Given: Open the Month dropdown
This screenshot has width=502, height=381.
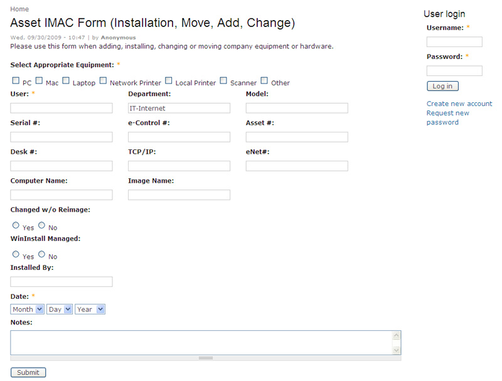Looking at the screenshot, I should click(x=27, y=309).
